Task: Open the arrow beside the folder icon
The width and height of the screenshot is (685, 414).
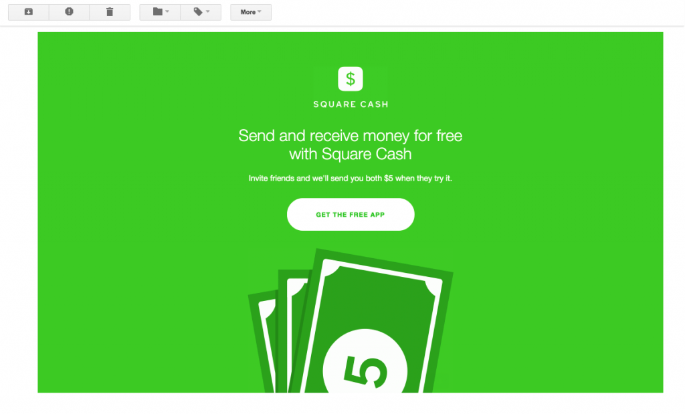Action: click(167, 12)
